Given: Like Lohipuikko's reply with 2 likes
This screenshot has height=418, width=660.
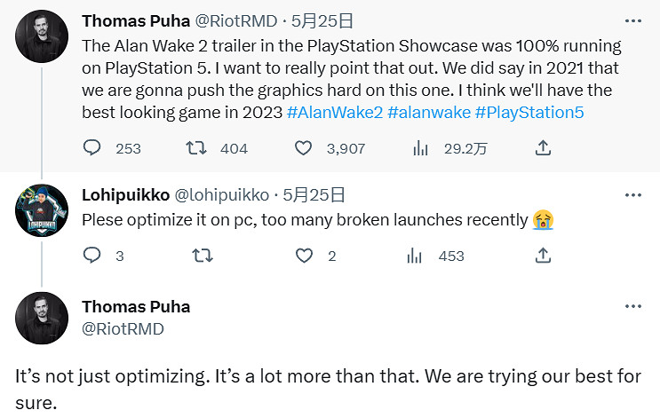Looking at the screenshot, I should coord(305,256).
